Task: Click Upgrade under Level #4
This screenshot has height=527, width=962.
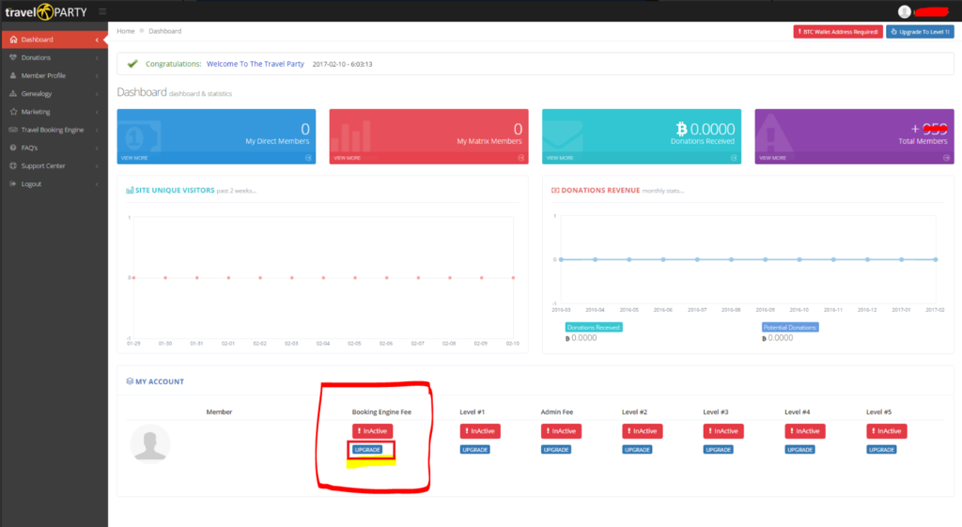Action: (x=800, y=450)
